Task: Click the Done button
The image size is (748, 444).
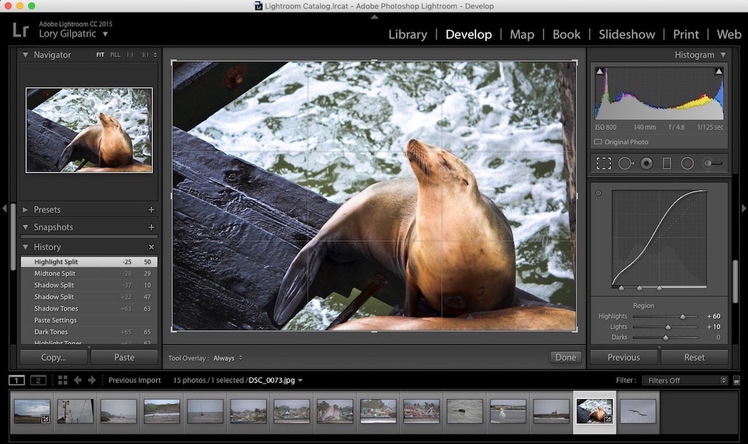Action: click(565, 357)
